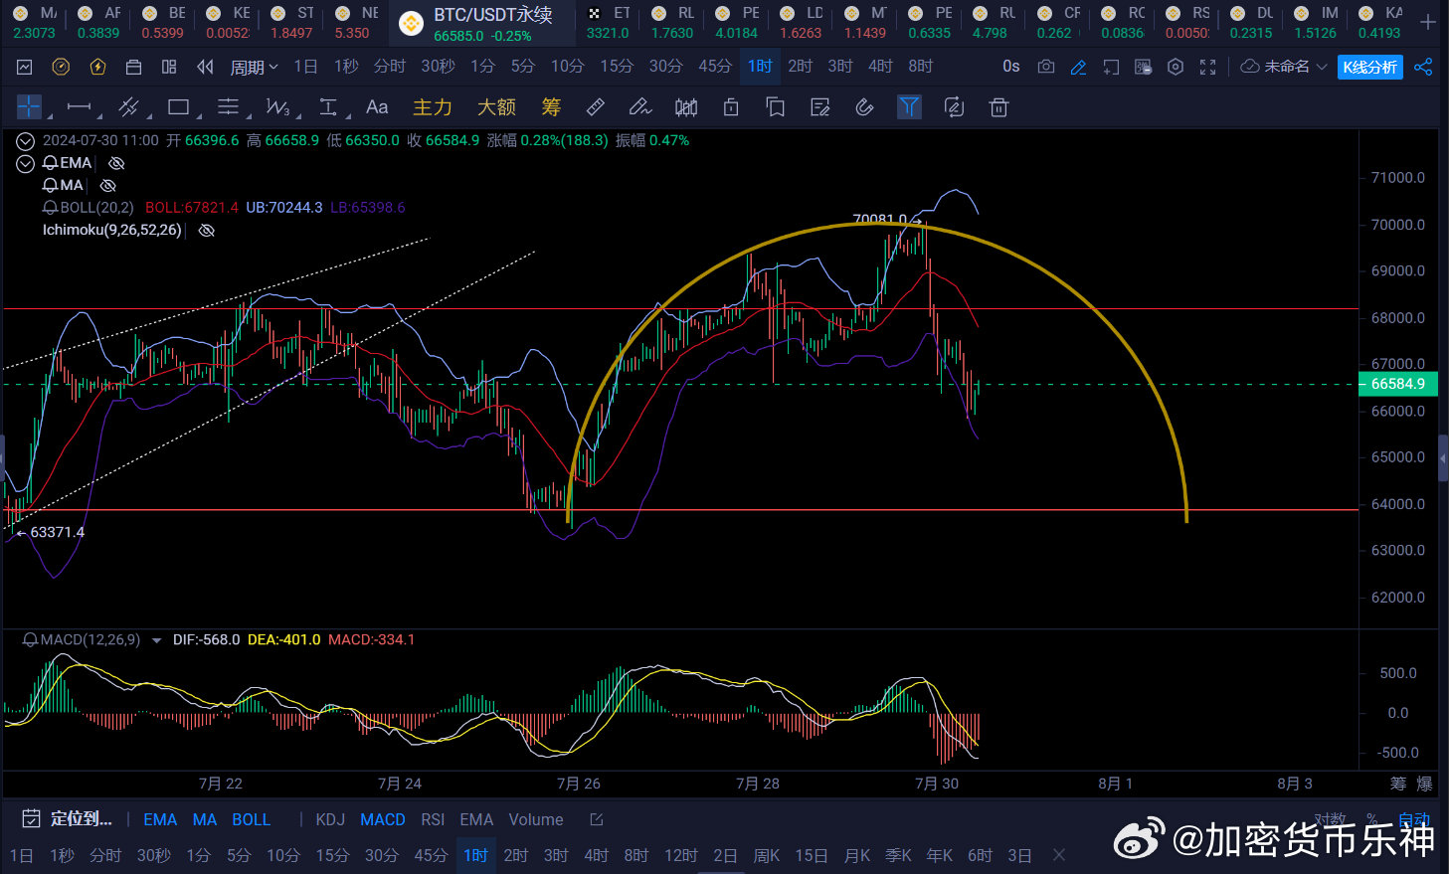Open the 未命名 layout name dropdown

(1284, 67)
